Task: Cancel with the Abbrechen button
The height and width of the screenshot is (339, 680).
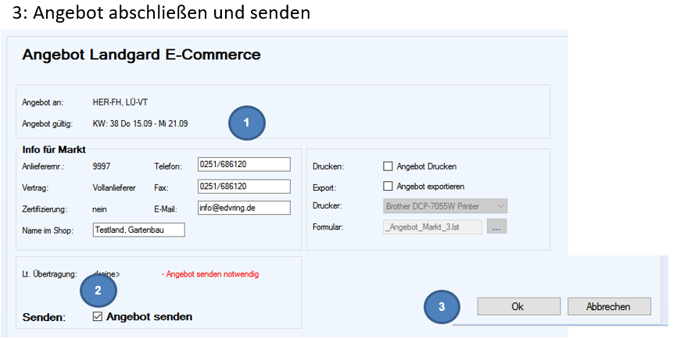Action: click(609, 307)
